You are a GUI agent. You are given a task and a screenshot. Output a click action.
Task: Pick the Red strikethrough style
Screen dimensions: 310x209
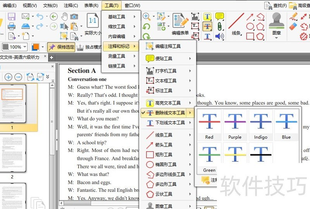(x=209, y=125)
